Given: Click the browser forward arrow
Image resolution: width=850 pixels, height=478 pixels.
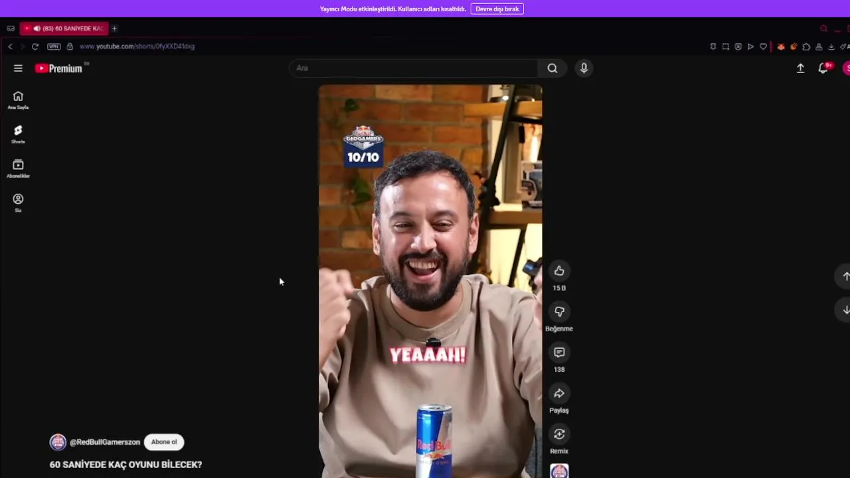Looking at the screenshot, I should pyautogui.click(x=22, y=46).
